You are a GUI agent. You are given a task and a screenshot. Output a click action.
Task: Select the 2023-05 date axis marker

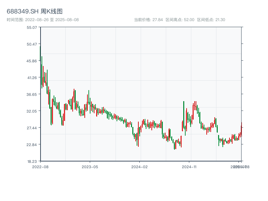tap(90, 166)
